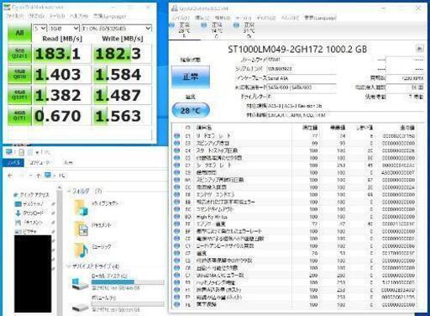Click the blue health status 正常 button
Image resolution: width=430 pixels, height=316 pixels.
coord(191,76)
